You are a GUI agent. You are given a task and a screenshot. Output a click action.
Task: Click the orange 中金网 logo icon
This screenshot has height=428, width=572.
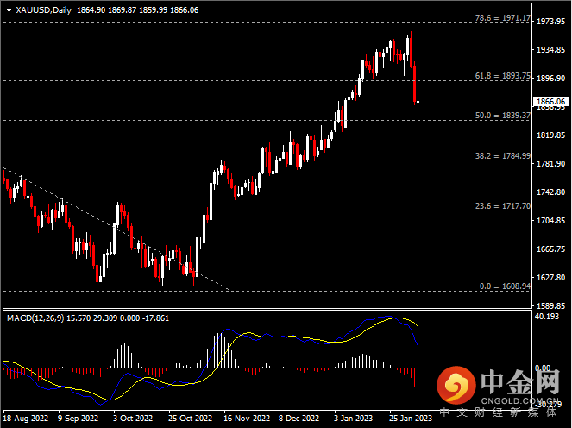point(455,385)
